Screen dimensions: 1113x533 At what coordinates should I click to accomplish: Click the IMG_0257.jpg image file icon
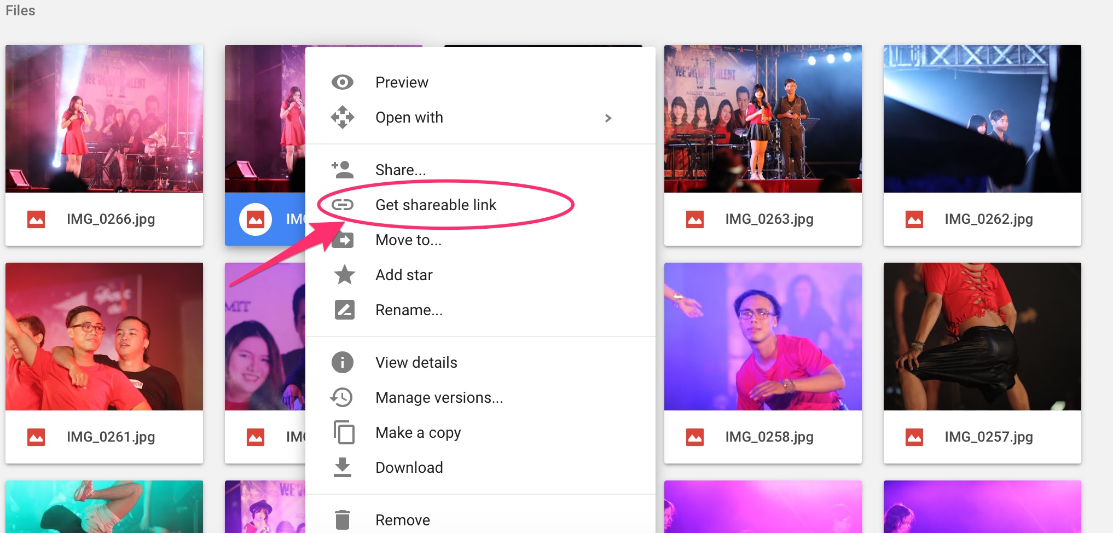click(914, 437)
